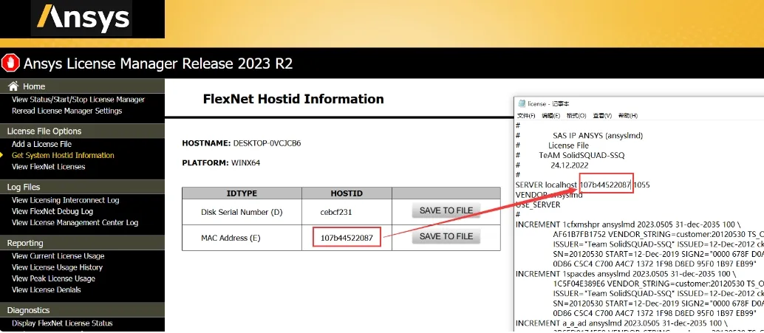Click Reporting section header
The image size is (764, 333).
click(x=25, y=243)
